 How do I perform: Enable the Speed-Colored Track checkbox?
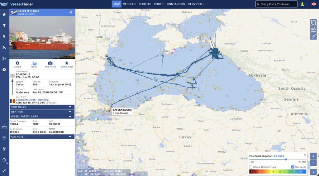point(251,167)
